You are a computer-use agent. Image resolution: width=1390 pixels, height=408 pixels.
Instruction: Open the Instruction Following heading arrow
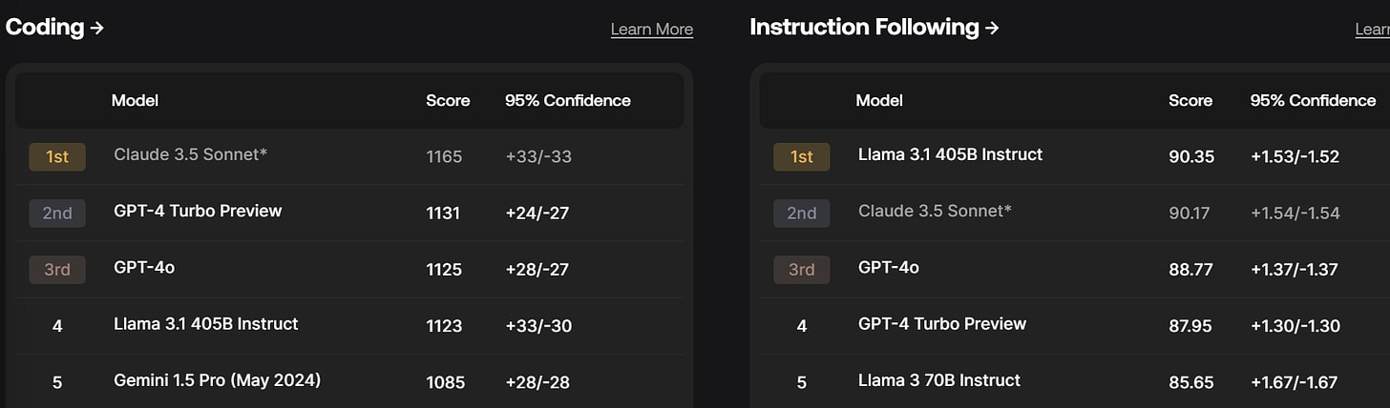click(992, 28)
